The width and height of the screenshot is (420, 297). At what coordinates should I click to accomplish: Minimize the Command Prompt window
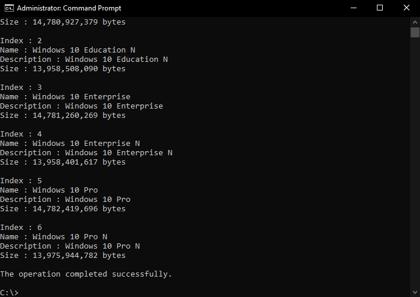click(x=354, y=8)
